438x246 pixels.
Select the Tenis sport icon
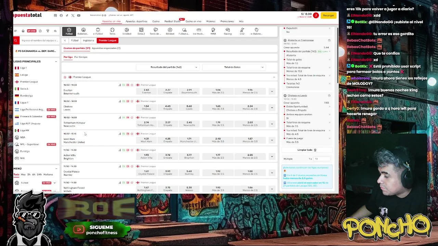pos(112,31)
